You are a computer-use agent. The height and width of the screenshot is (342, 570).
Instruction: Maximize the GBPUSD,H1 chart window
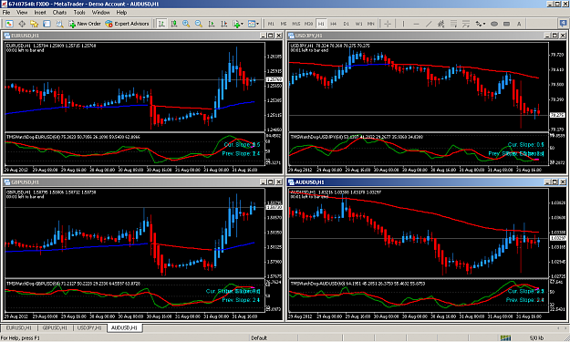[x=271, y=182]
